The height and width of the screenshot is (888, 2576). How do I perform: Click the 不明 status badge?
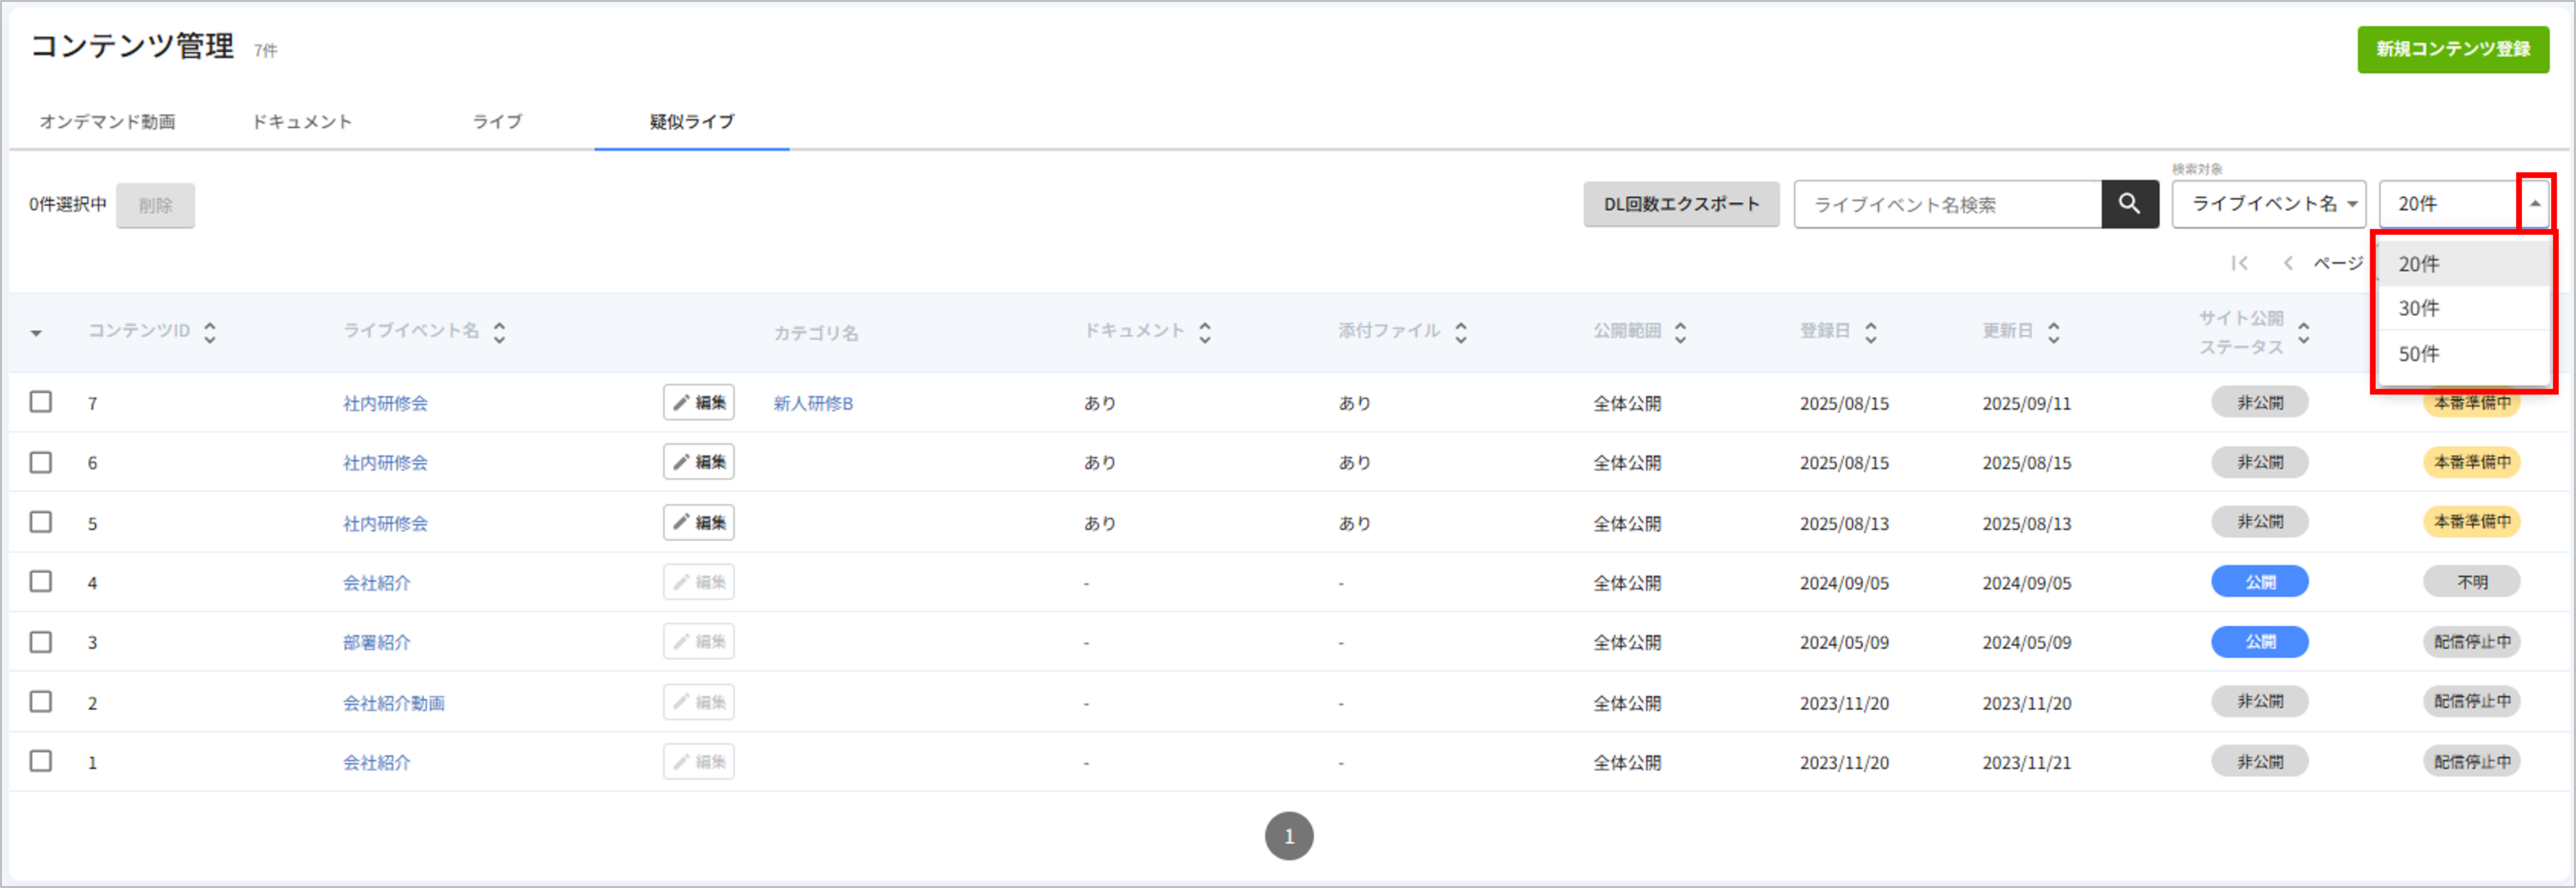[x=2472, y=582]
